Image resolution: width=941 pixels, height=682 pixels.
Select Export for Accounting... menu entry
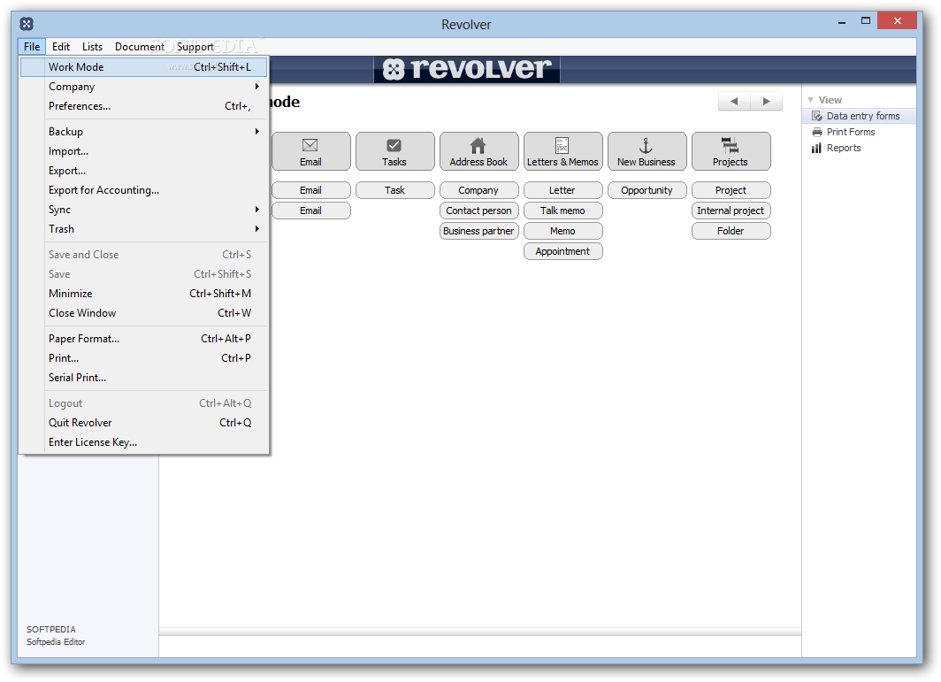tap(143, 189)
